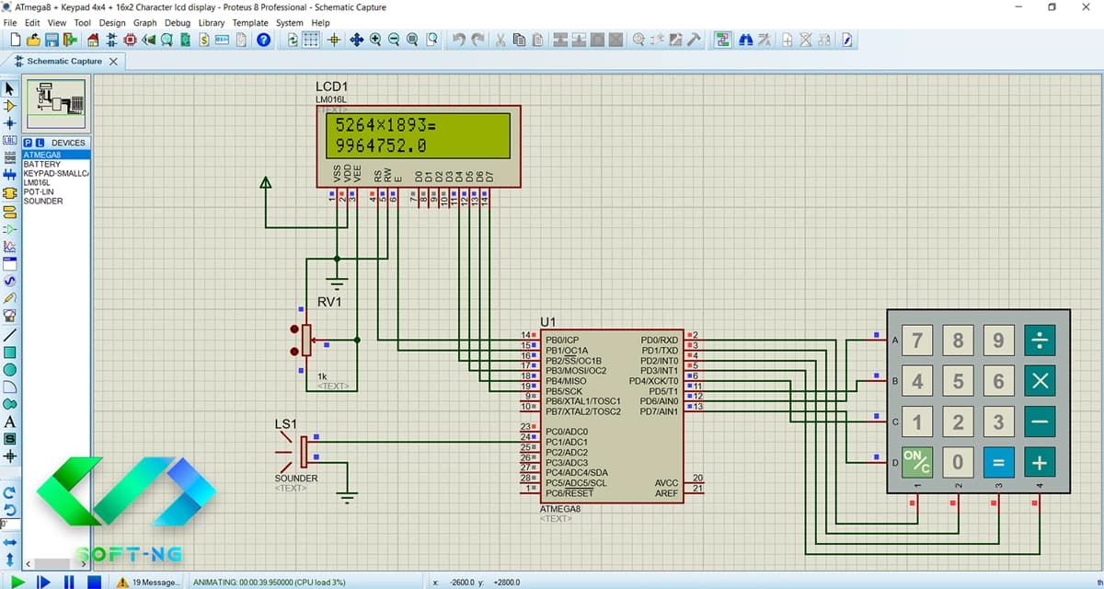The width and height of the screenshot is (1104, 589).
Task: Close the Schematic Capture tab
Action: [x=113, y=62]
